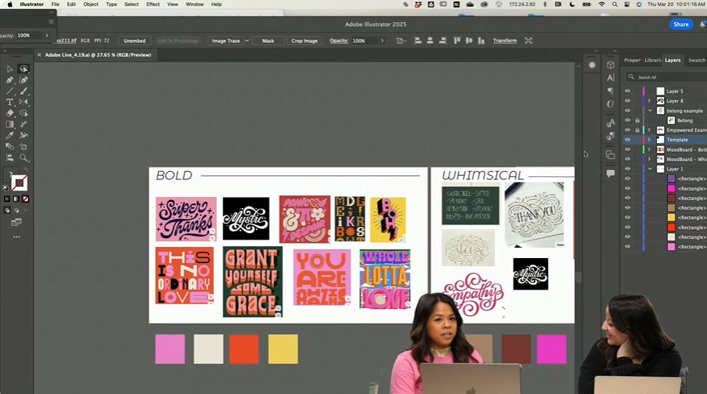
Task: Click the Mask button
Action: pos(268,40)
